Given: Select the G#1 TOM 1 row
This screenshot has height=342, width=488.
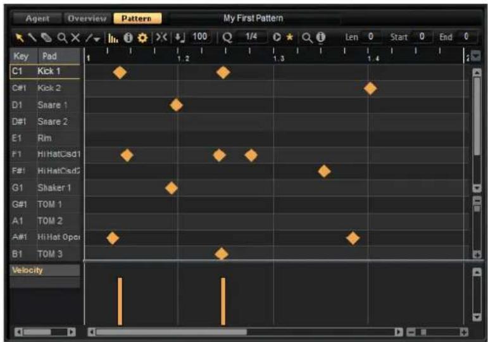Looking at the screenshot, I should (x=45, y=205).
